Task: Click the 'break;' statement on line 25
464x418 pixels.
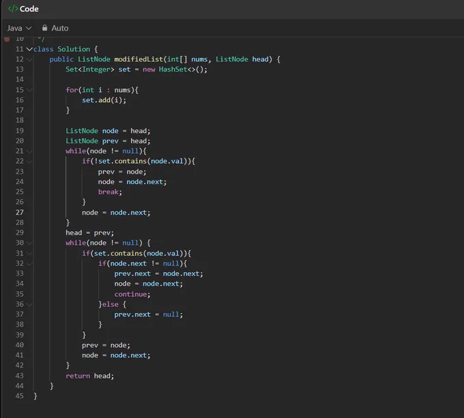Action: [x=110, y=192]
